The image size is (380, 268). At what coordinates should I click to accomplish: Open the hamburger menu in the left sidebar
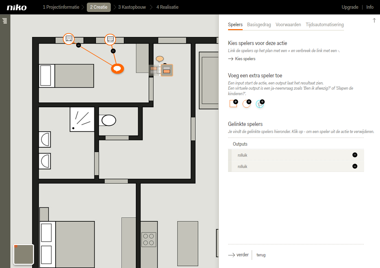[x=5, y=21]
